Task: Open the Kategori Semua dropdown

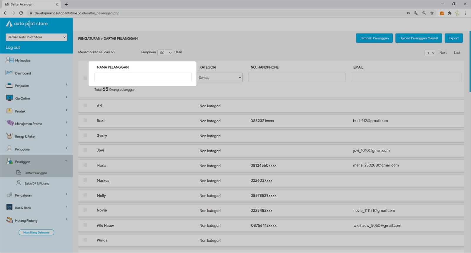Action: tap(220, 78)
